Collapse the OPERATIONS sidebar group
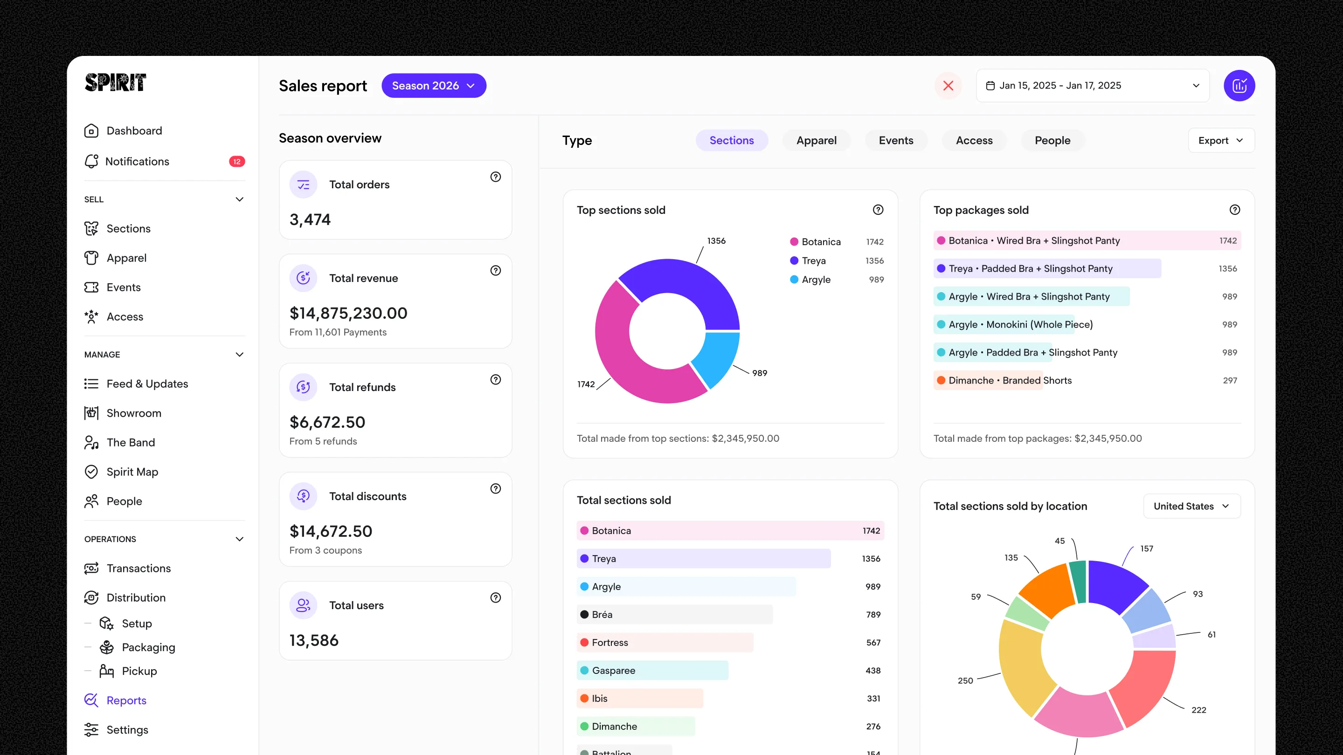Image resolution: width=1343 pixels, height=755 pixels. [x=239, y=539]
